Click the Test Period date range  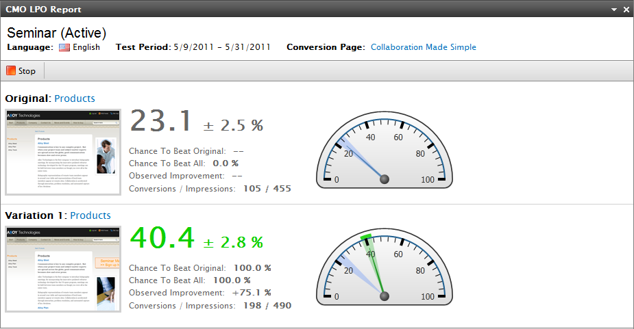221,47
